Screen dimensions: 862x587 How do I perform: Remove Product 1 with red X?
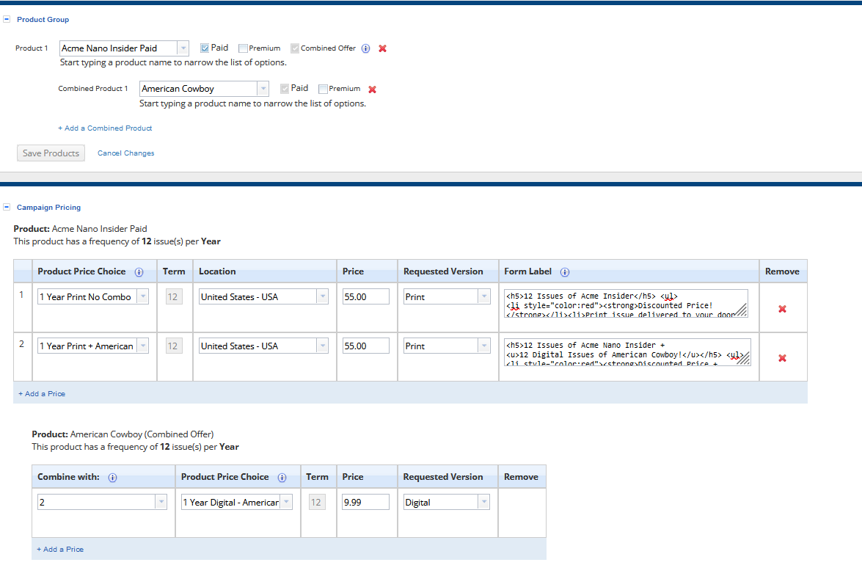[382, 48]
